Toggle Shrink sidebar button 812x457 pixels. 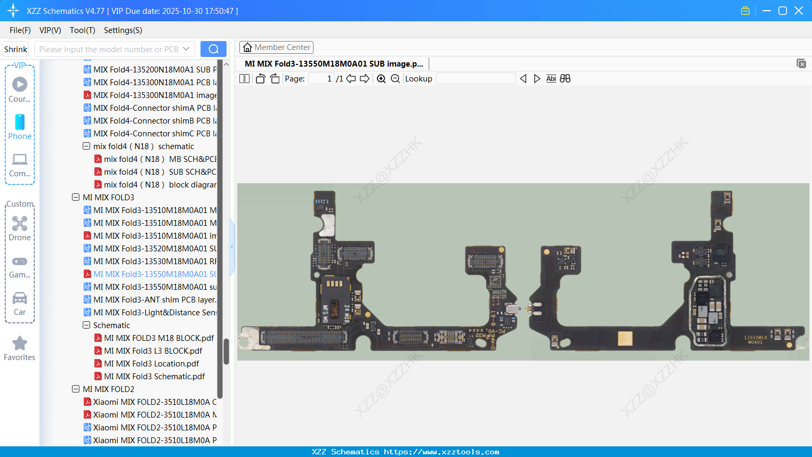[15, 49]
